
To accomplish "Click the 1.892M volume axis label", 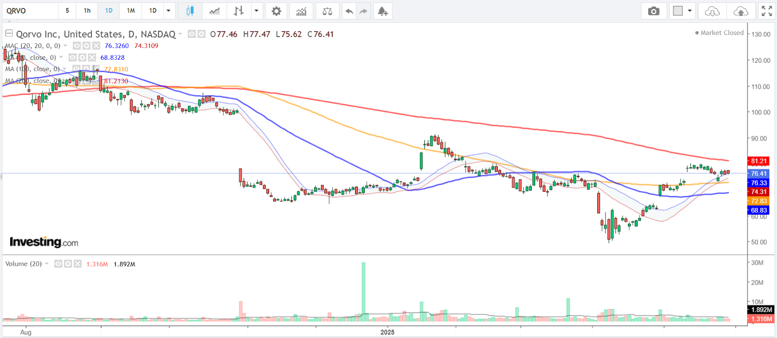I will [x=761, y=310].
